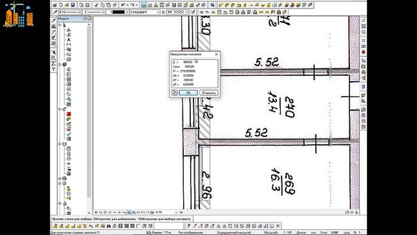417x235 pixels.
Task: Click the red icon in right vertical toolbar
Action: [x=364, y=52]
